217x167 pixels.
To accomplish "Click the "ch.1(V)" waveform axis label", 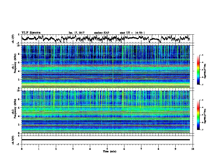I will [13, 38].
